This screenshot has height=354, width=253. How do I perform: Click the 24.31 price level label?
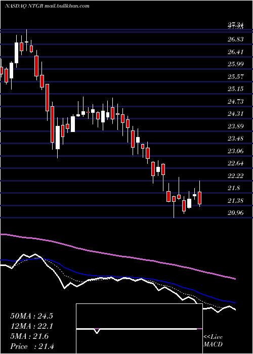(x=236, y=114)
